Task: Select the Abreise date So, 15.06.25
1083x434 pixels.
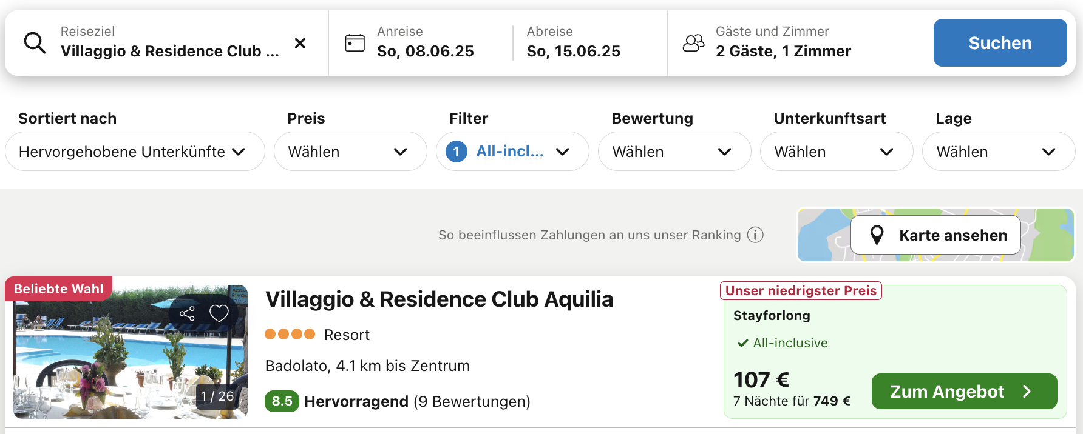Action: click(x=574, y=51)
